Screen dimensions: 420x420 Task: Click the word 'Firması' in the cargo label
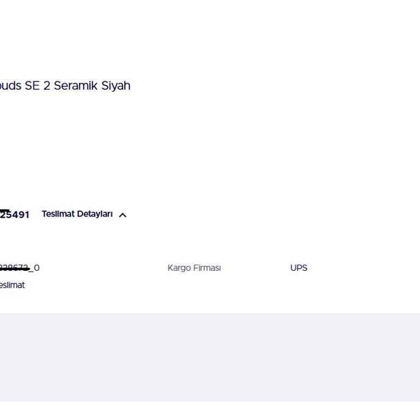pyautogui.click(x=206, y=268)
